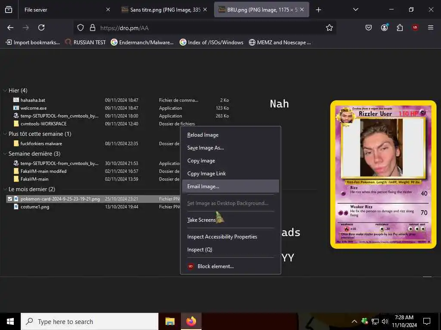Open a new tab

click(x=318, y=10)
